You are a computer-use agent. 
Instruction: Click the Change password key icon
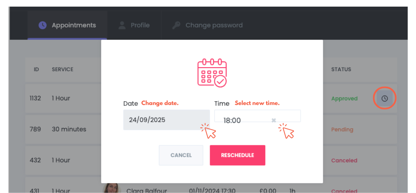176,25
